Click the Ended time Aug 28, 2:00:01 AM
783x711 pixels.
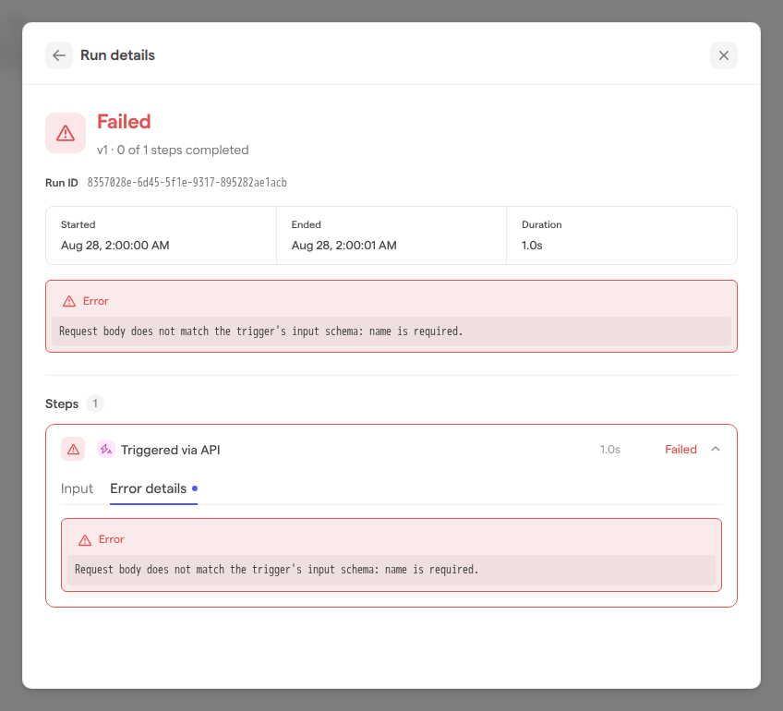pyautogui.click(x=344, y=246)
